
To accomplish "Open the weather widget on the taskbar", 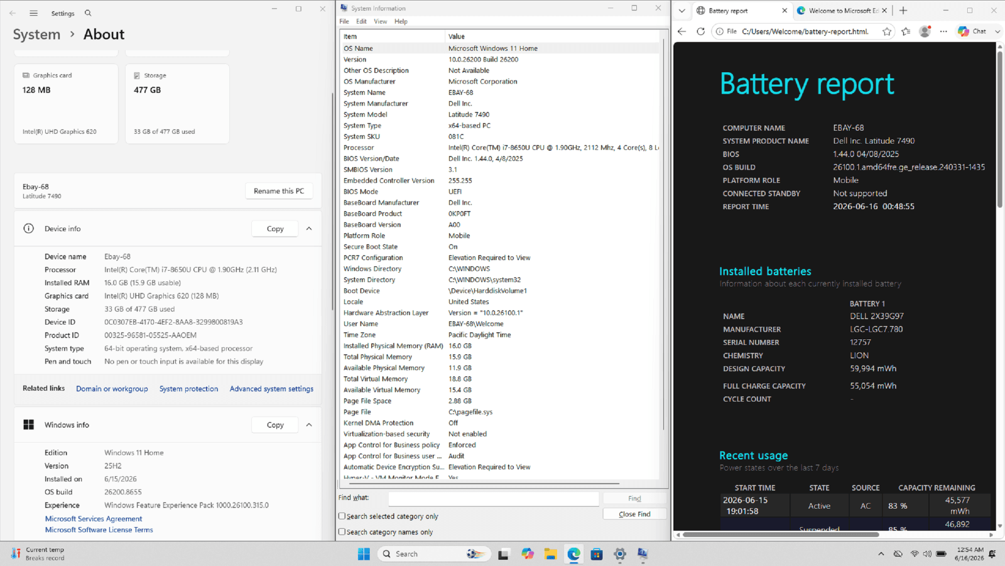I will click(38, 554).
